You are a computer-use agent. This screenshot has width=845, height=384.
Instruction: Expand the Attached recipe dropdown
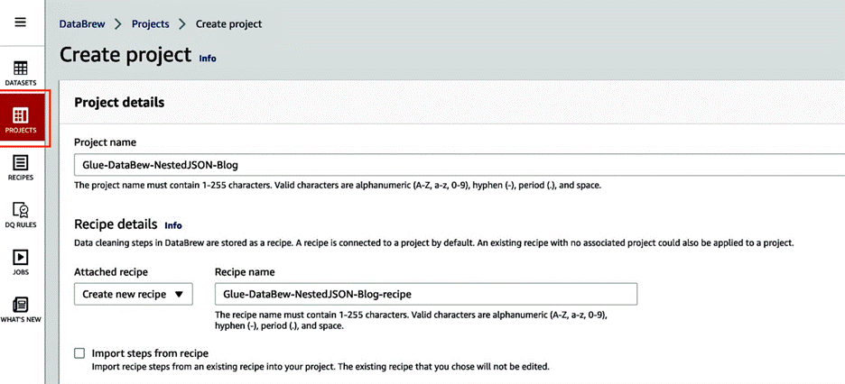tap(133, 294)
